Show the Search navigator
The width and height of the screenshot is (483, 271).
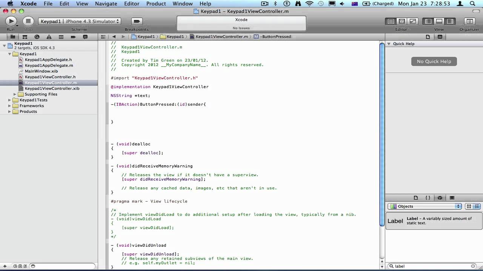tap(37, 37)
